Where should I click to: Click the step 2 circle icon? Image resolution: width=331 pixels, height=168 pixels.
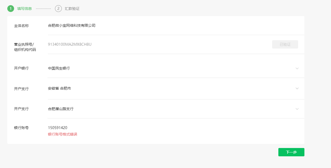point(58,9)
